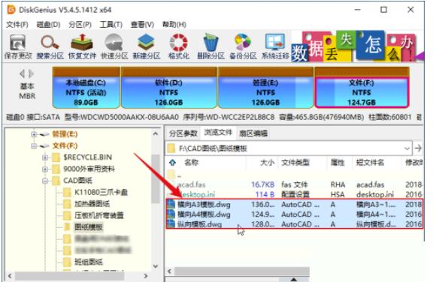
Task: Click the 压板机折弯装置 folder icon
Action: tap(67, 215)
